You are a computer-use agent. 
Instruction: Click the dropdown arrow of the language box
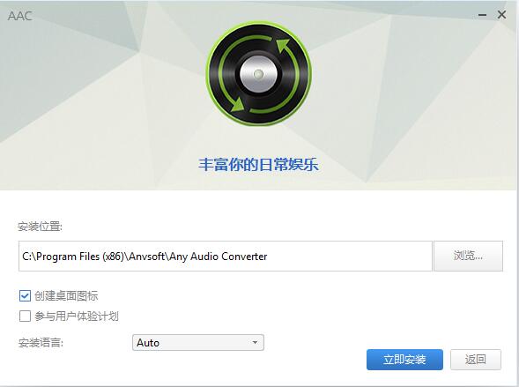(255, 342)
